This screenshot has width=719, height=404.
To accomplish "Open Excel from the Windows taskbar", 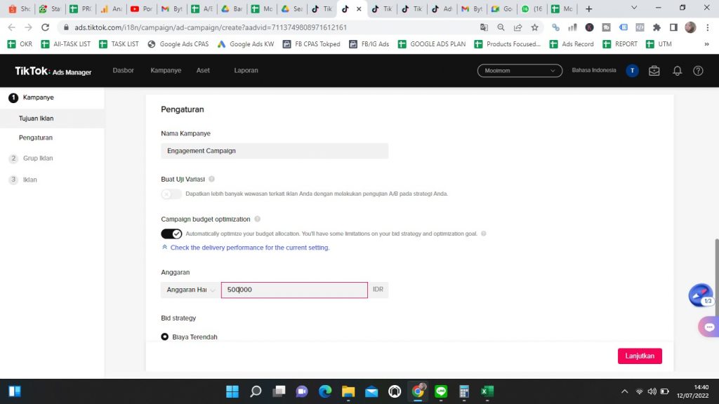I will tap(486, 391).
